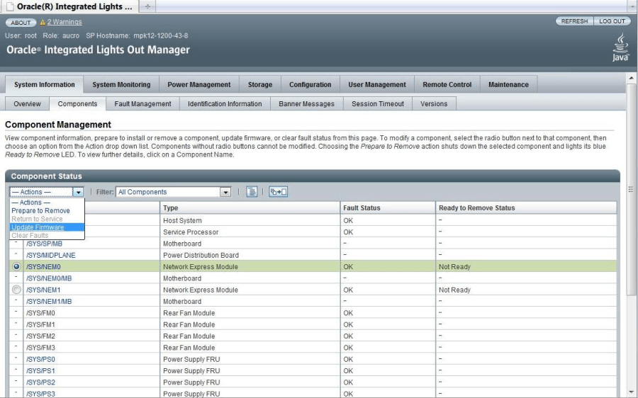Click the table preferences copy-arrow icon

click(x=279, y=192)
